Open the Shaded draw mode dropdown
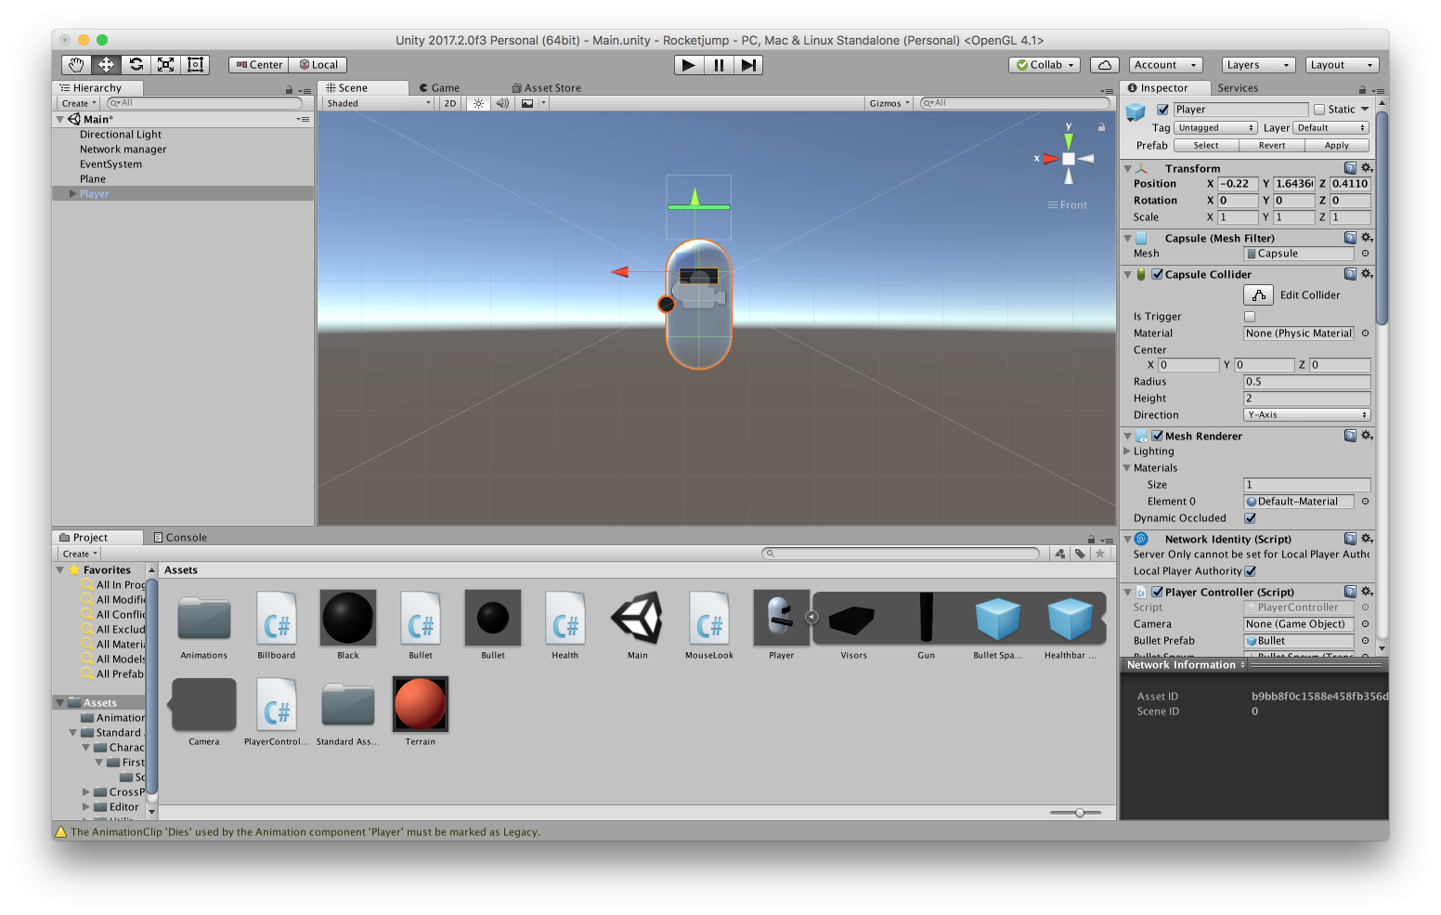This screenshot has width=1441, height=915. click(379, 103)
